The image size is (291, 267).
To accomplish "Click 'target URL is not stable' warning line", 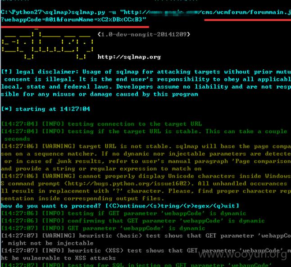I will (145, 146).
